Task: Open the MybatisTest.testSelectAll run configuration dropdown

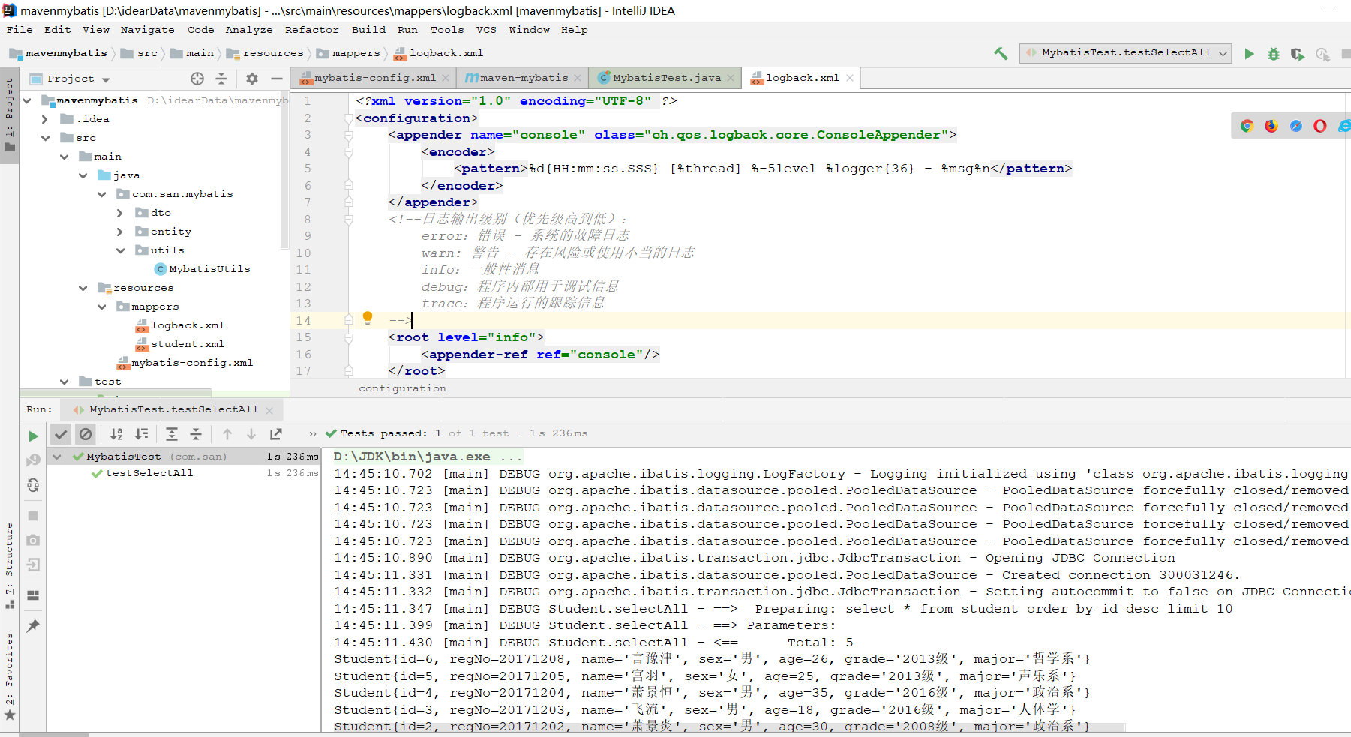Action: point(1126,53)
